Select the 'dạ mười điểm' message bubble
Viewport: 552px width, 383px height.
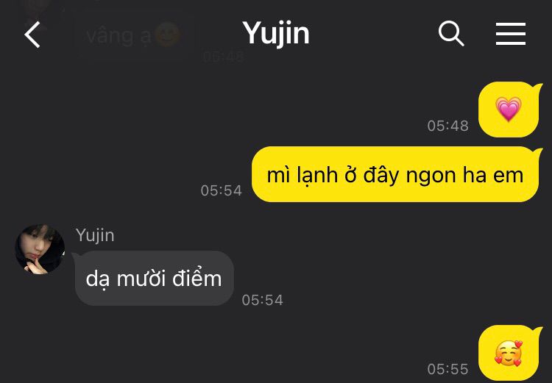tap(154, 278)
